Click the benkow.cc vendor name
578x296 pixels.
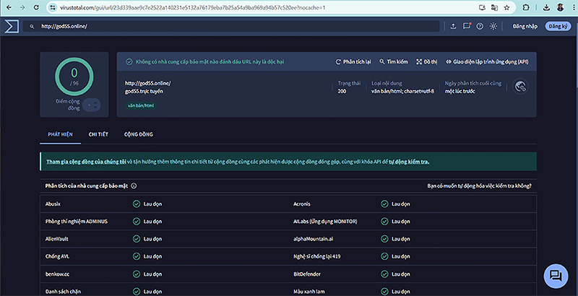(57, 274)
